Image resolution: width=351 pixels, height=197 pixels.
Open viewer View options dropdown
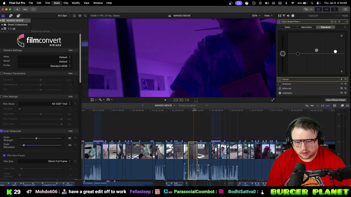click(x=268, y=16)
